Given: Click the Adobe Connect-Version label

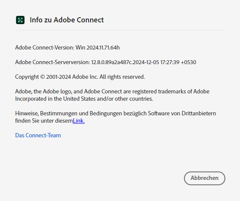Looking at the screenshot, I should tap(45, 47).
